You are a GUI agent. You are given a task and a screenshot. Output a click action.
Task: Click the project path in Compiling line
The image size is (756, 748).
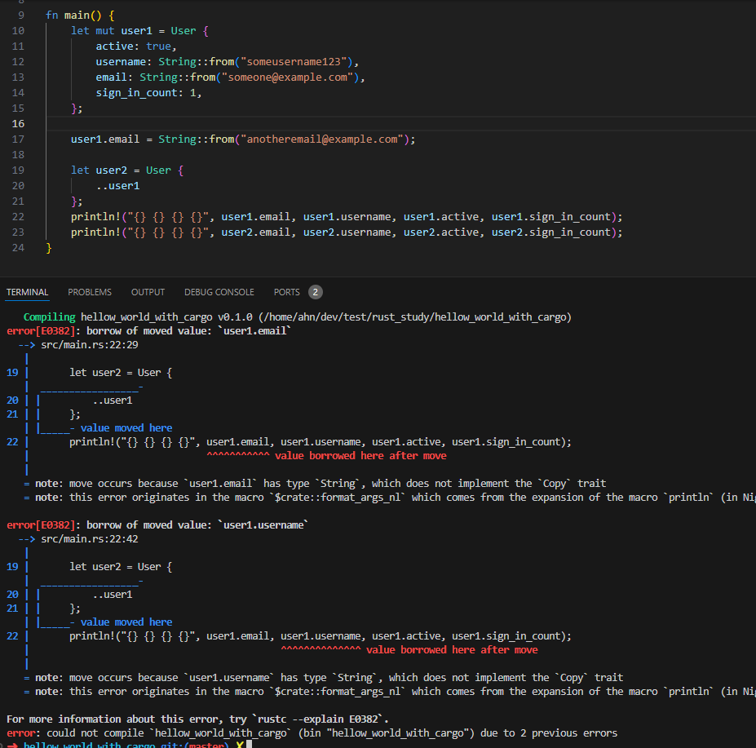click(414, 316)
